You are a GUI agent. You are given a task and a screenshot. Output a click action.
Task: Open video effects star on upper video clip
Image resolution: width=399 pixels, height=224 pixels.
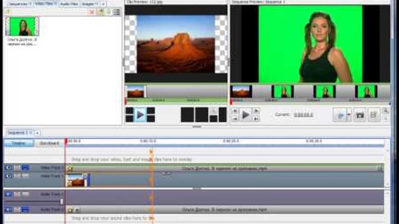click(70, 168)
